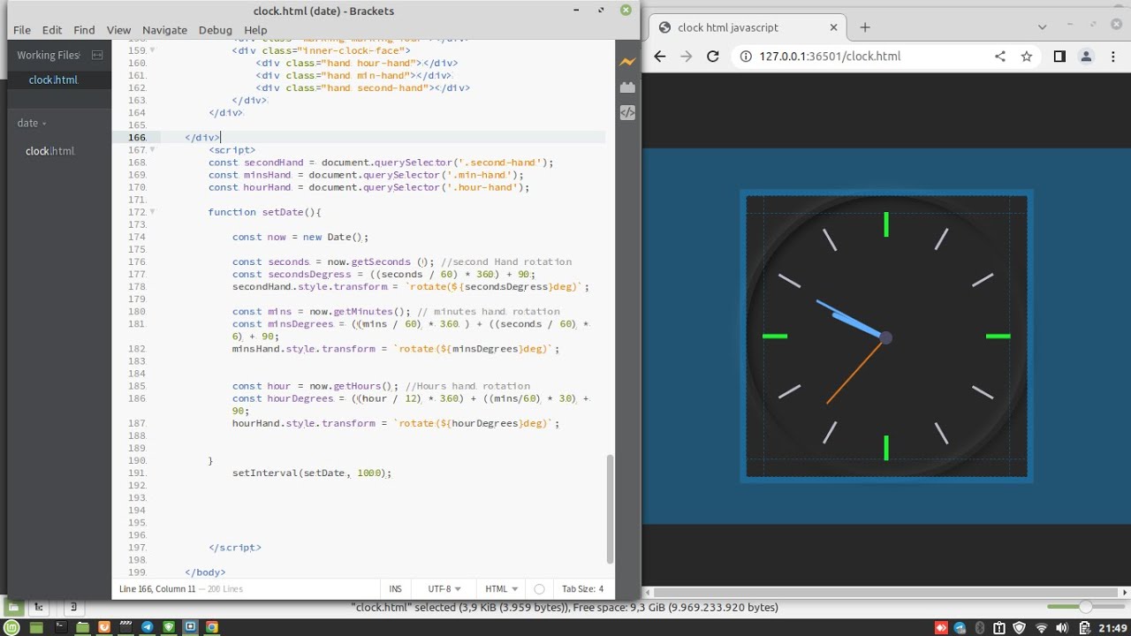
Task: Click the linting status circle in status bar
Action: tap(540, 589)
